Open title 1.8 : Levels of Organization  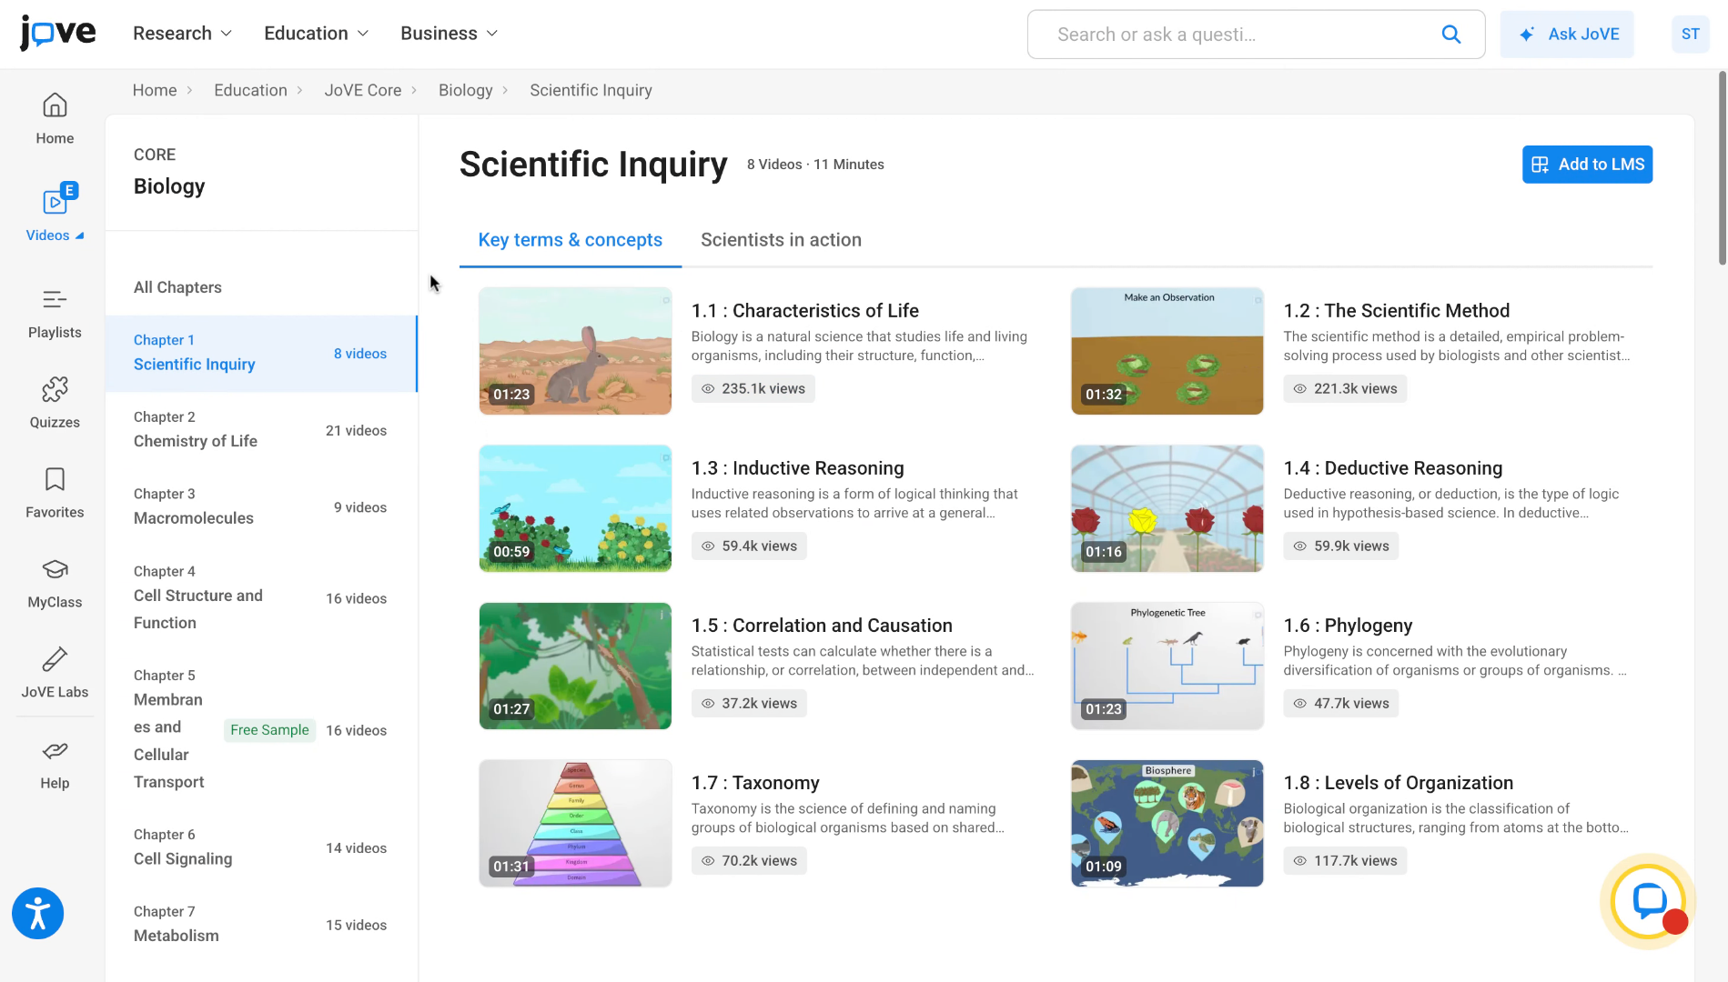pos(1398,783)
